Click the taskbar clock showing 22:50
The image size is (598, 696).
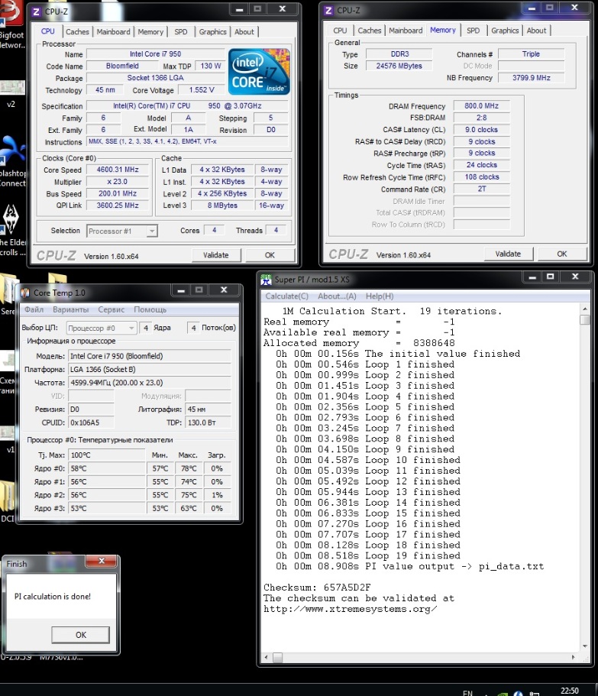570,691
